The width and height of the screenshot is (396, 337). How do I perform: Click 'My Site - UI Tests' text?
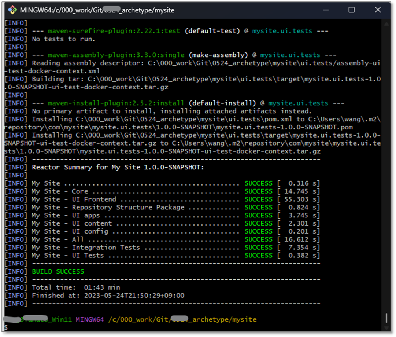tap(68, 255)
